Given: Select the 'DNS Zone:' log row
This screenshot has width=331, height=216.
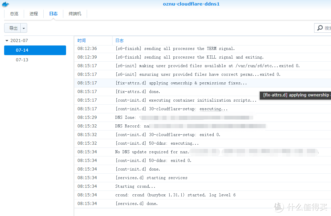Looking at the screenshot, I should click(x=203, y=117).
